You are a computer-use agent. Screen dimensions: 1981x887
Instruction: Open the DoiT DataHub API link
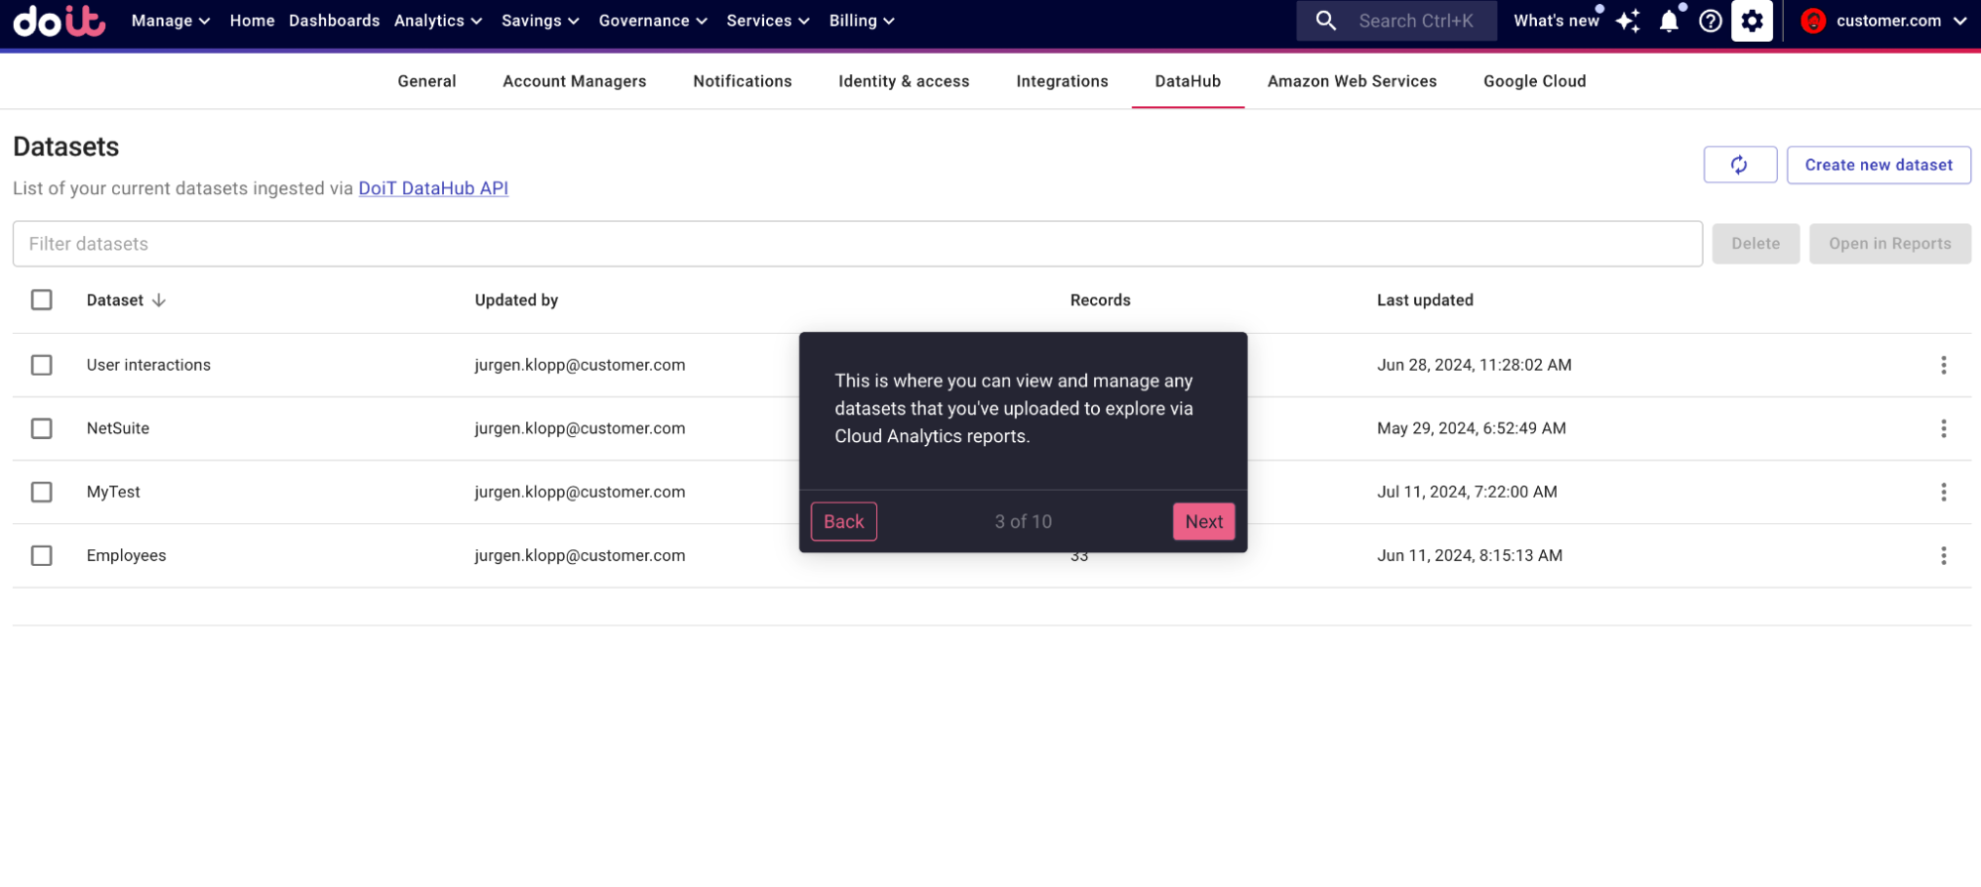(x=433, y=188)
